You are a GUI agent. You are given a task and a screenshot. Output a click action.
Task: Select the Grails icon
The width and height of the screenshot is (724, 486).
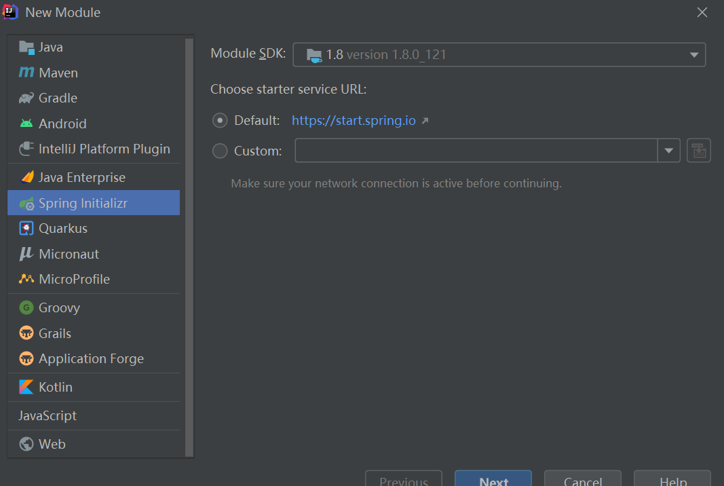(26, 333)
